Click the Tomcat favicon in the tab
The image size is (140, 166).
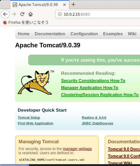[x=15, y=5]
